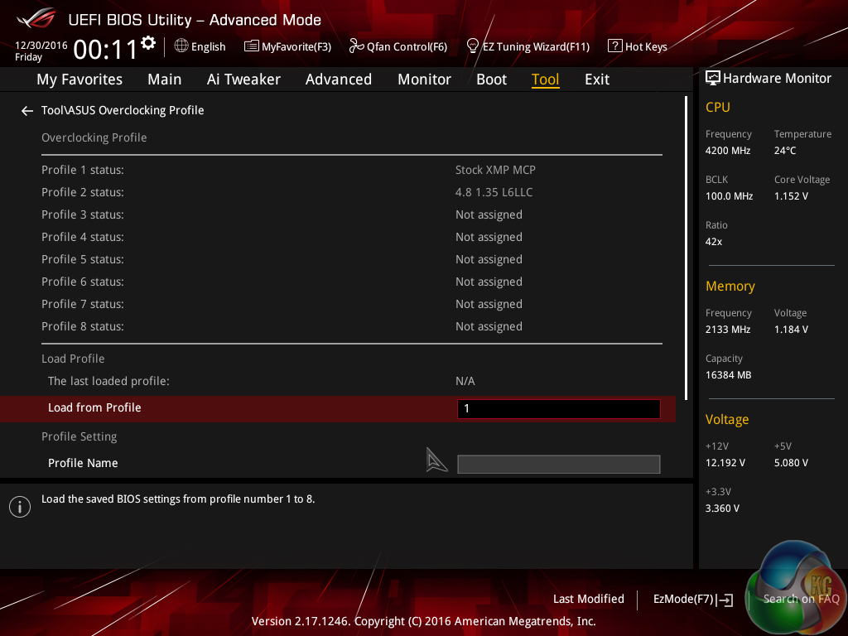Click the vertical scrollbar of settings list
Image resolution: width=848 pixels, height=636 pixels.
tap(686, 248)
